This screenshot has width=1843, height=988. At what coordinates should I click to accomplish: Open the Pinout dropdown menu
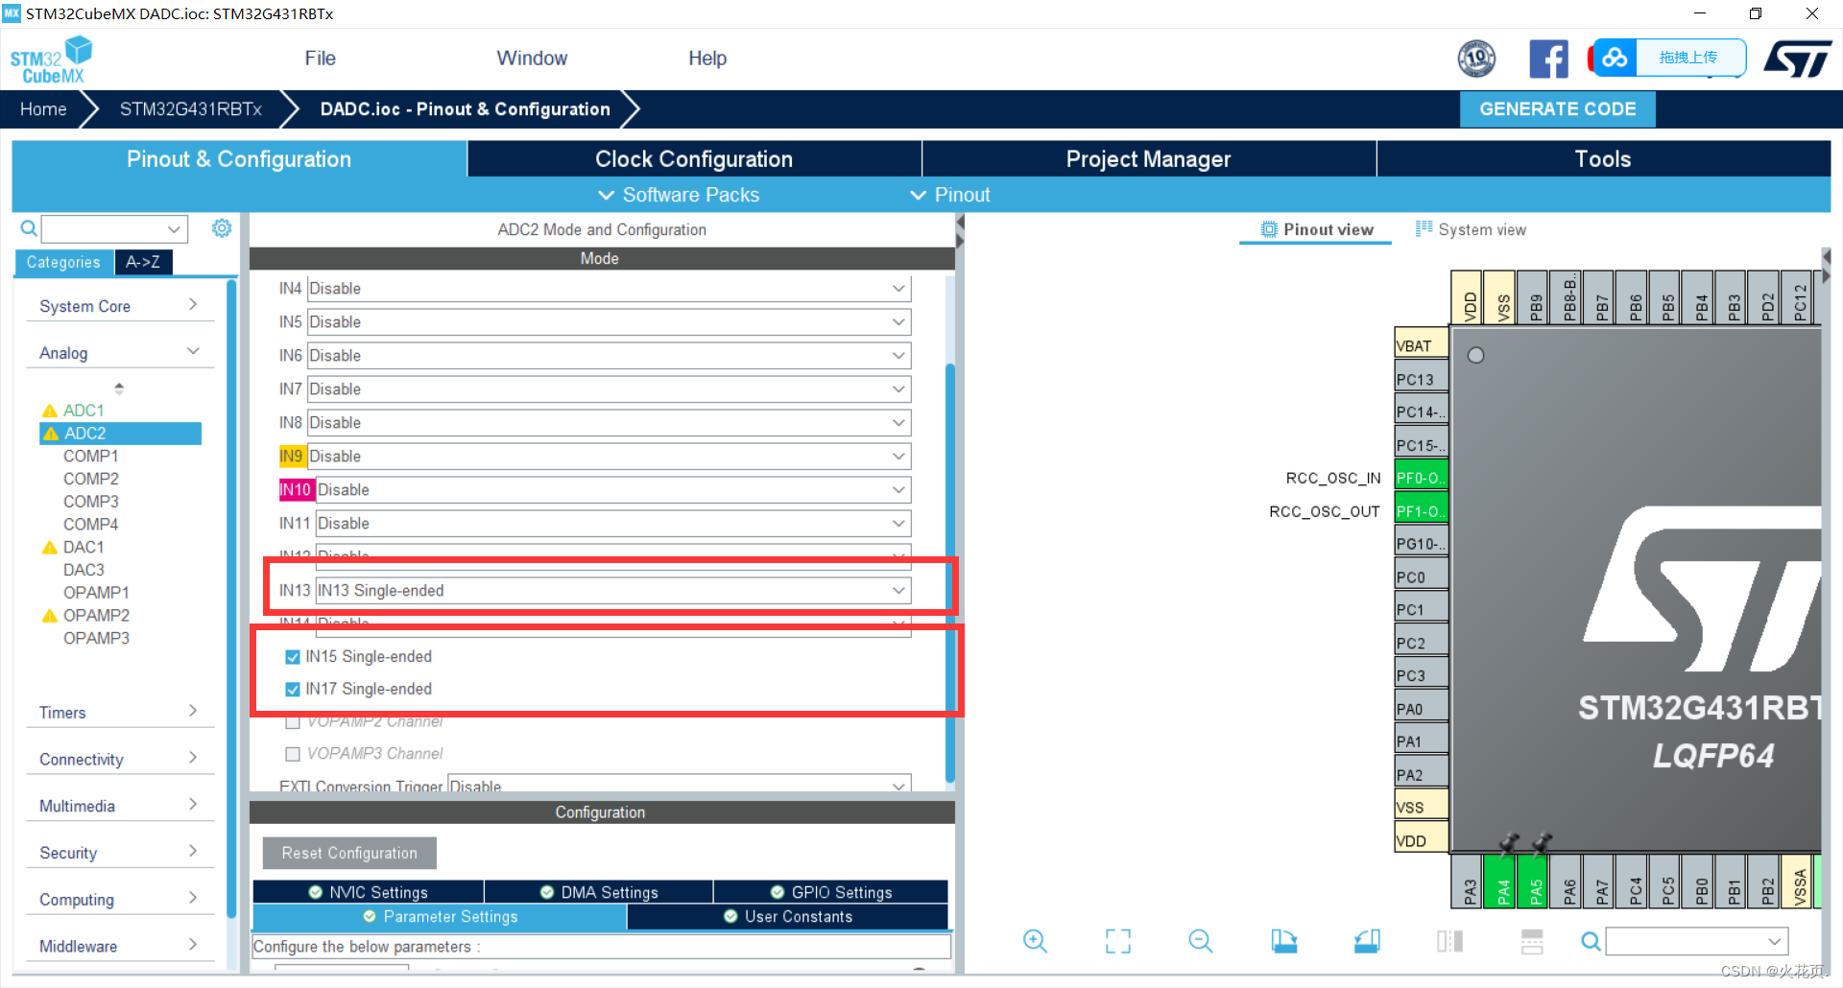tap(950, 195)
